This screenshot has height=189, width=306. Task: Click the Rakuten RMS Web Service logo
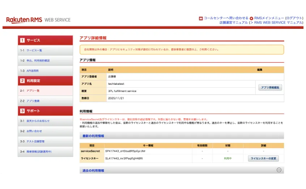pos(38,20)
